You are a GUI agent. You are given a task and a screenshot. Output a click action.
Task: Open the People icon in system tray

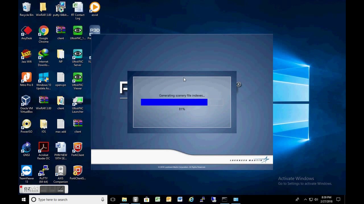[297, 199]
